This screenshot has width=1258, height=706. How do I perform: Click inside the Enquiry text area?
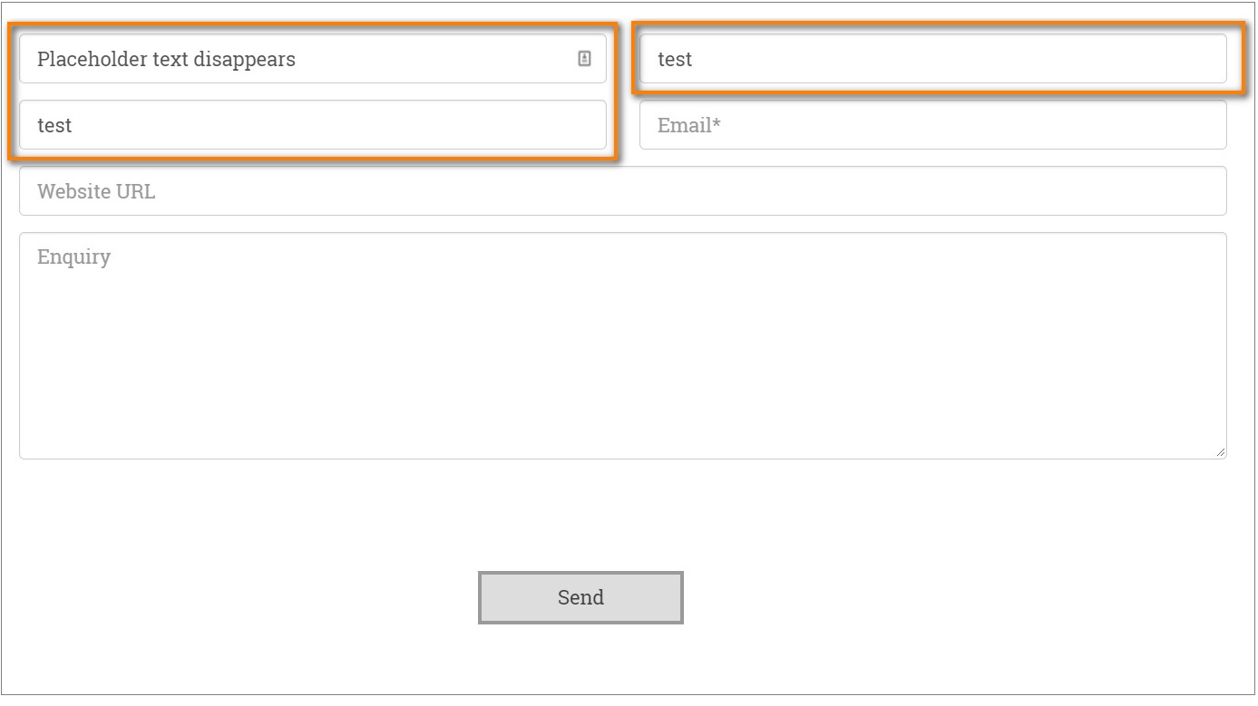click(x=623, y=346)
